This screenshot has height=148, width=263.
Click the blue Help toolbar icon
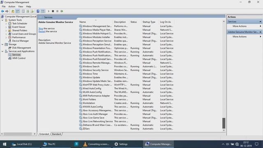tap(38, 11)
